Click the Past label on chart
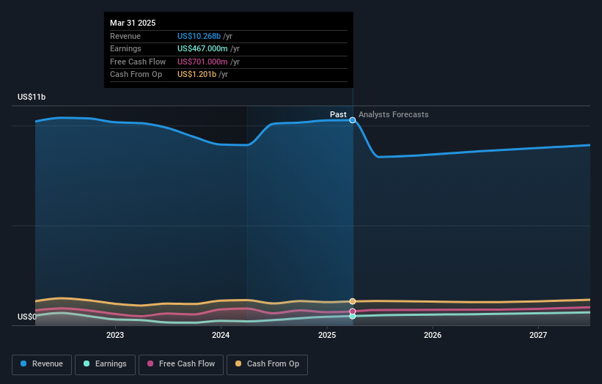The width and height of the screenshot is (602, 384). [338, 115]
